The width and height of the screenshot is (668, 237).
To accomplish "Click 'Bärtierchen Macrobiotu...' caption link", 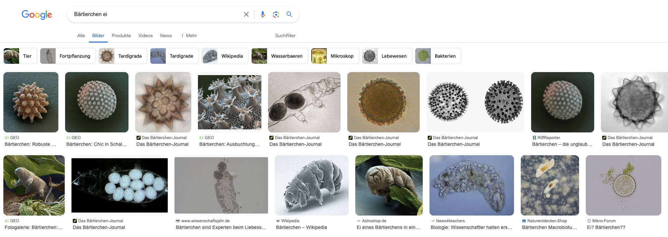I will [550, 227].
